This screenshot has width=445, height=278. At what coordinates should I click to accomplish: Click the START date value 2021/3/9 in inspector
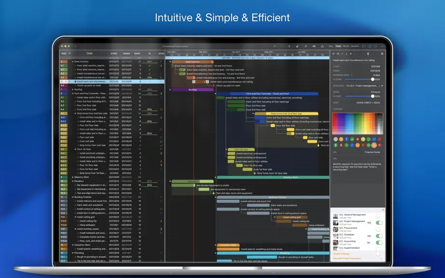pos(375,67)
